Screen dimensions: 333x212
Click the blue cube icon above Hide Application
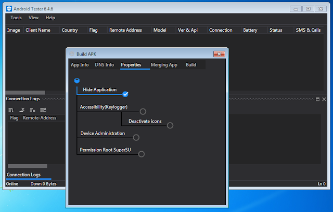pos(77,81)
